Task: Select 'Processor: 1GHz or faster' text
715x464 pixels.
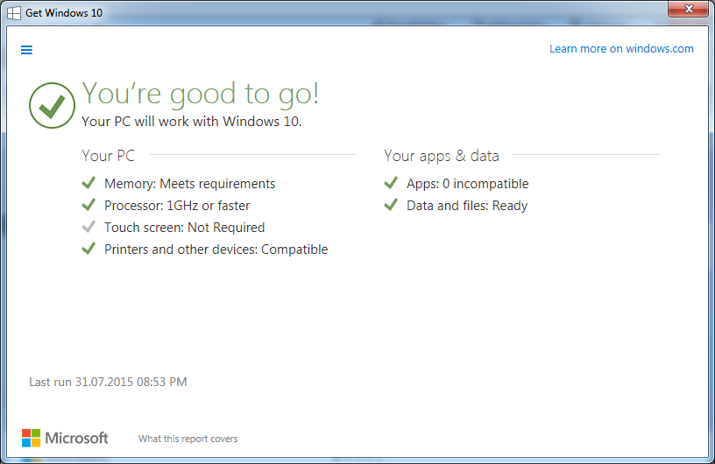Action: pyautogui.click(x=177, y=206)
